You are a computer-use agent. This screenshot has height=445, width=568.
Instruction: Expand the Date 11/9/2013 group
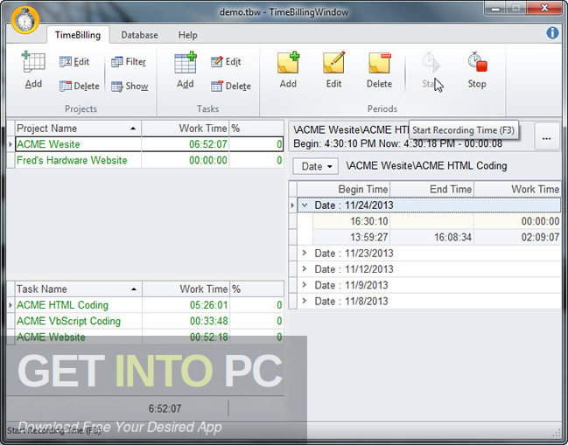(305, 285)
